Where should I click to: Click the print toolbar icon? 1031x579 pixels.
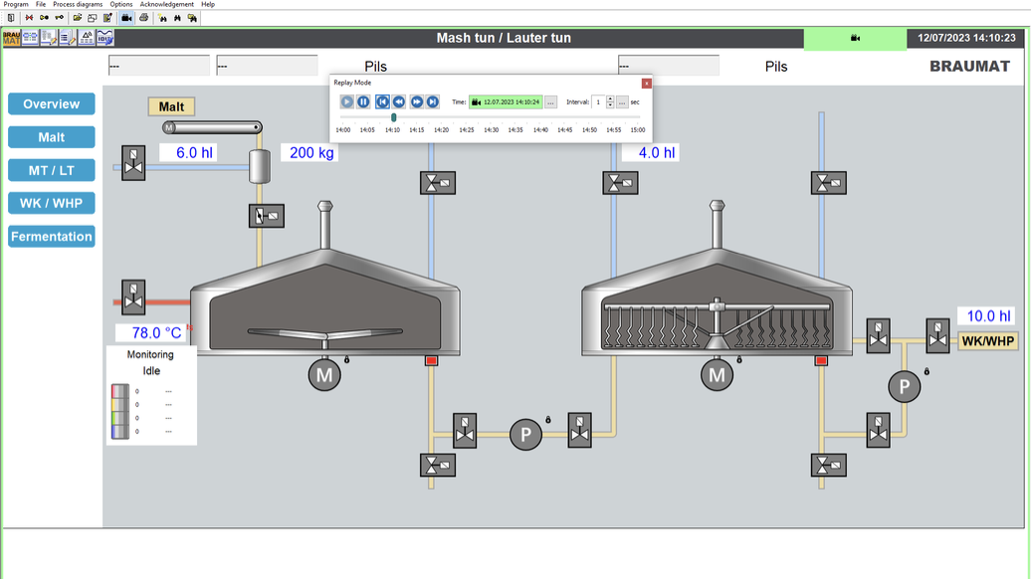pyautogui.click(x=143, y=16)
